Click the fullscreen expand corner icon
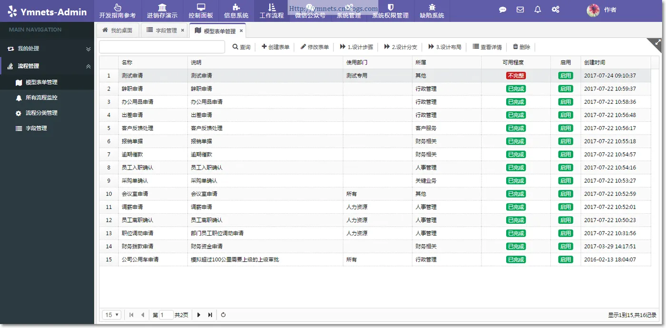Image resolution: width=666 pixels, height=328 pixels. click(658, 43)
